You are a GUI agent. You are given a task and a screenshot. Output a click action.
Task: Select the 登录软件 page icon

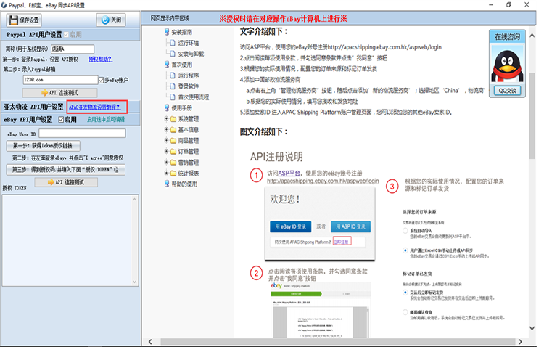pyautogui.click(x=173, y=86)
